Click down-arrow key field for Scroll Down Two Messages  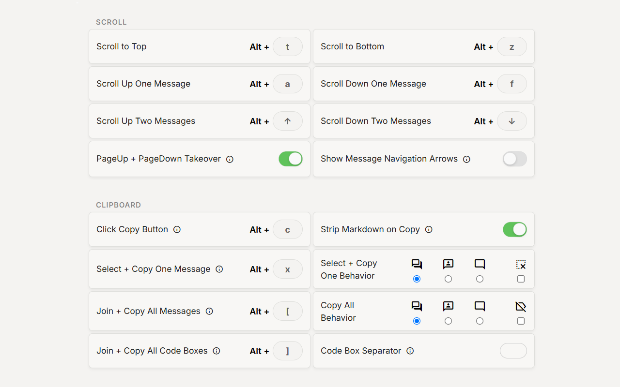[x=512, y=121]
